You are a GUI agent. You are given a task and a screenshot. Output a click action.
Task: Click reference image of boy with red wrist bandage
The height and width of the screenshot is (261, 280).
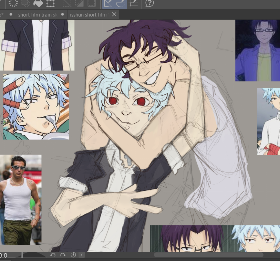(268, 122)
